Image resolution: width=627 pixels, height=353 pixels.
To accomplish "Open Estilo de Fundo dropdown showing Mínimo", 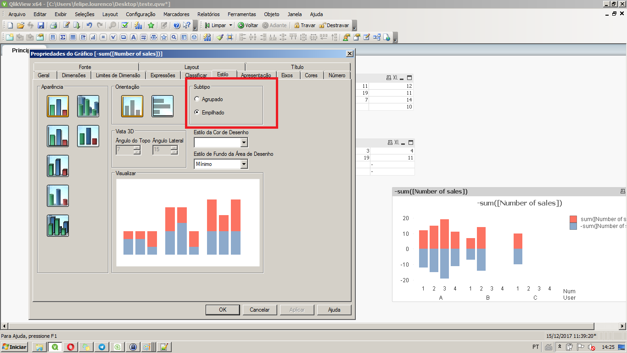I will click(221, 164).
